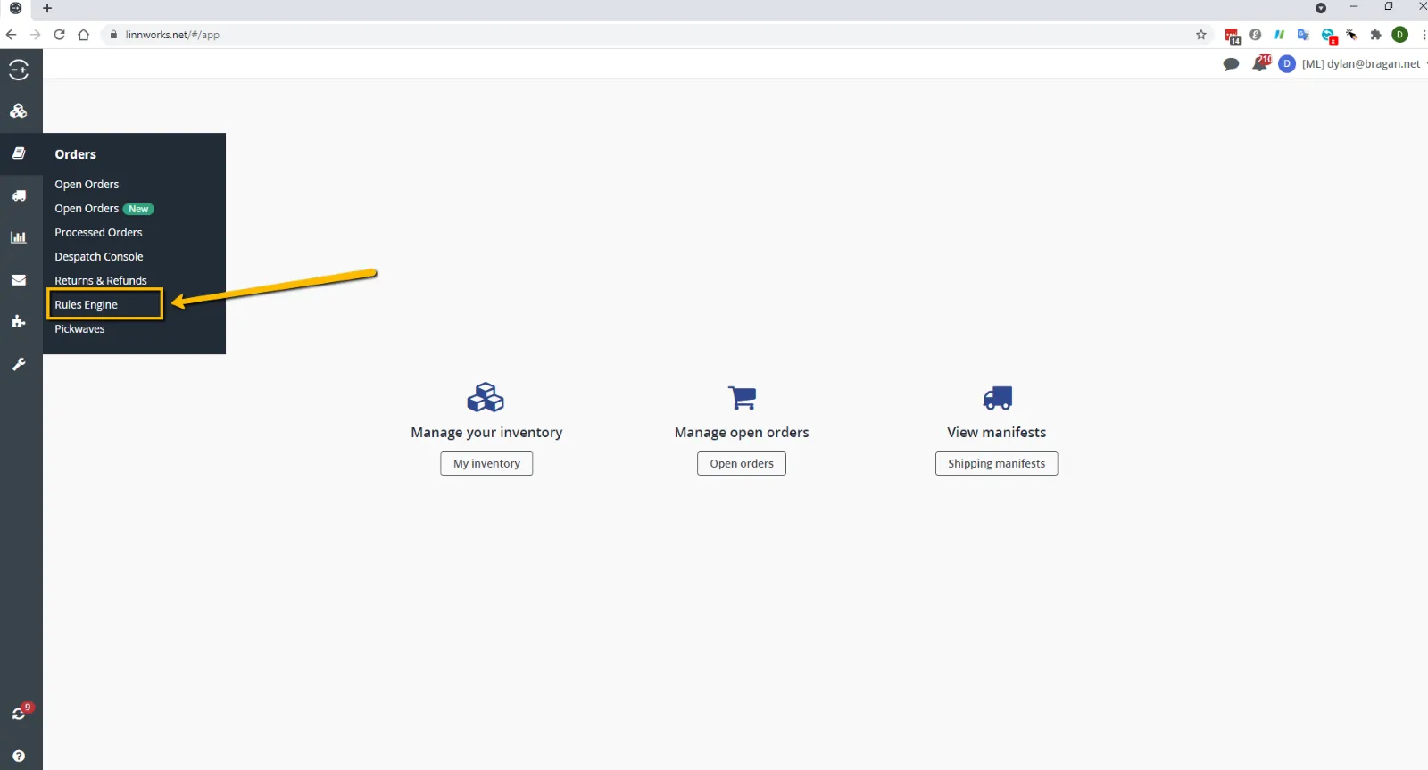Image resolution: width=1428 pixels, height=770 pixels.
Task: Open the Dashboards bar chart sidebar icon
Action: [x=19, y=237]
